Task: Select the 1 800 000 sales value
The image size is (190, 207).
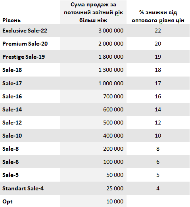Action: tap(93, 57)
